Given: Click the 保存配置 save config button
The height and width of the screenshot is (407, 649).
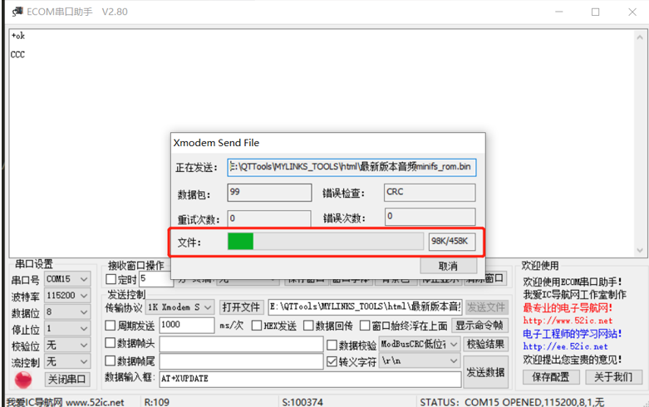Looking at the screenshot, I should tap(551, 377).
